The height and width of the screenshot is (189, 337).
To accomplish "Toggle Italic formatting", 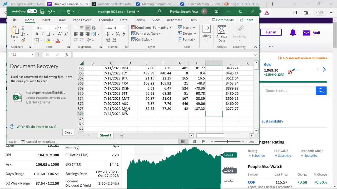I will click(43, 34).
